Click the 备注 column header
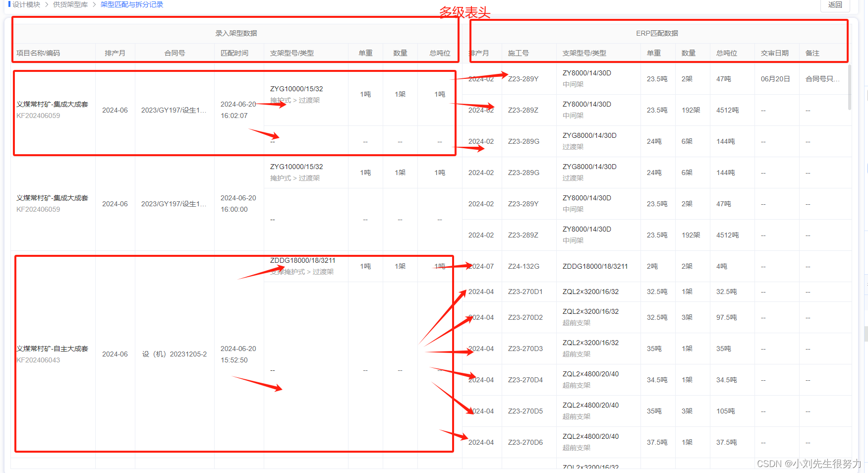This screenshot has height=473, width=868. click(x=812, y=53)
